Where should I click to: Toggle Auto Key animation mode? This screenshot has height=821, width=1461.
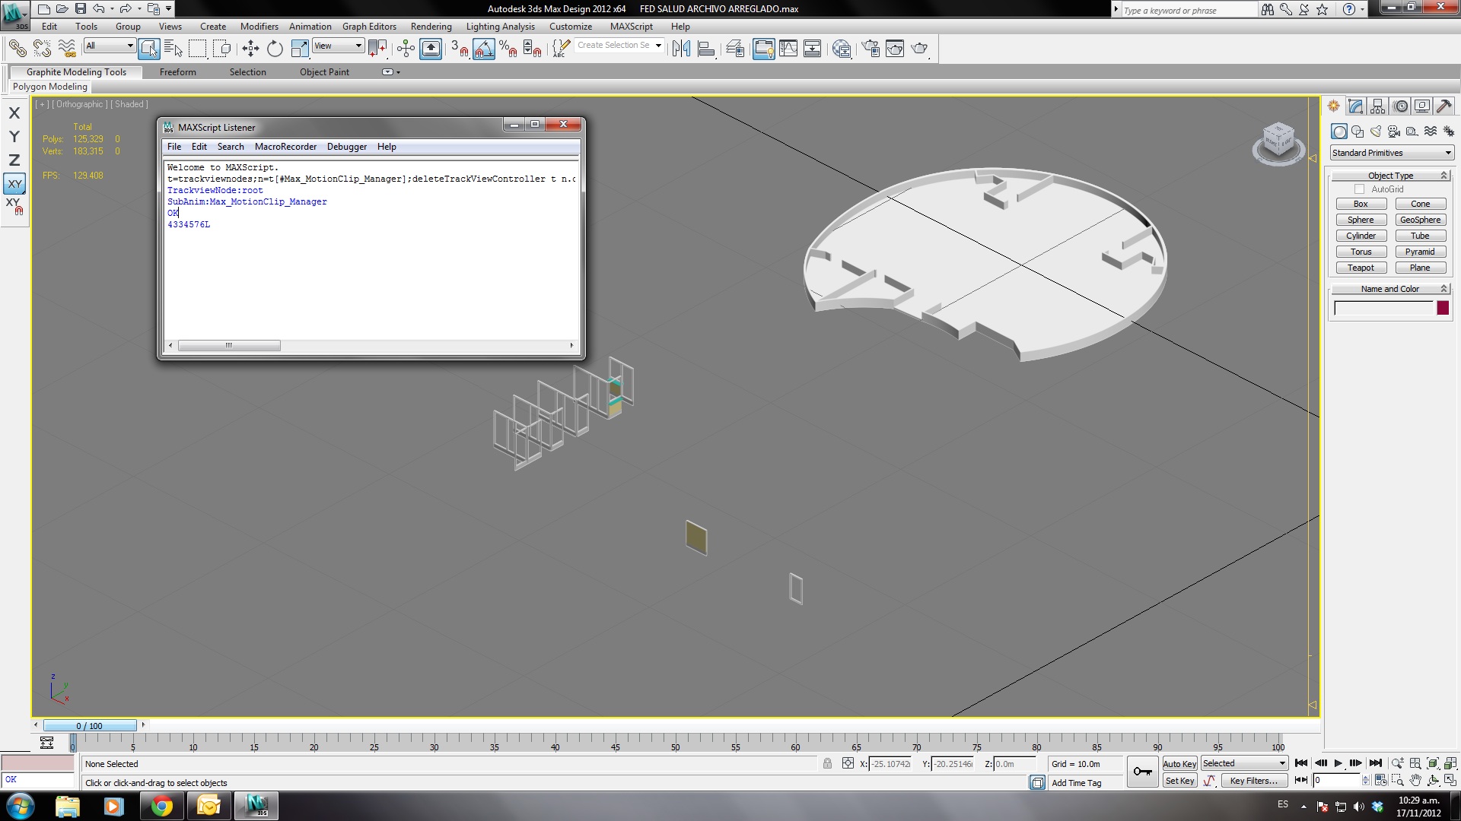(x=1179, y=764)
